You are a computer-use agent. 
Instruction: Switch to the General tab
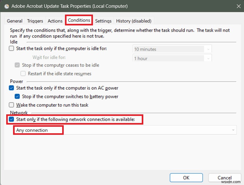point(15,21)
